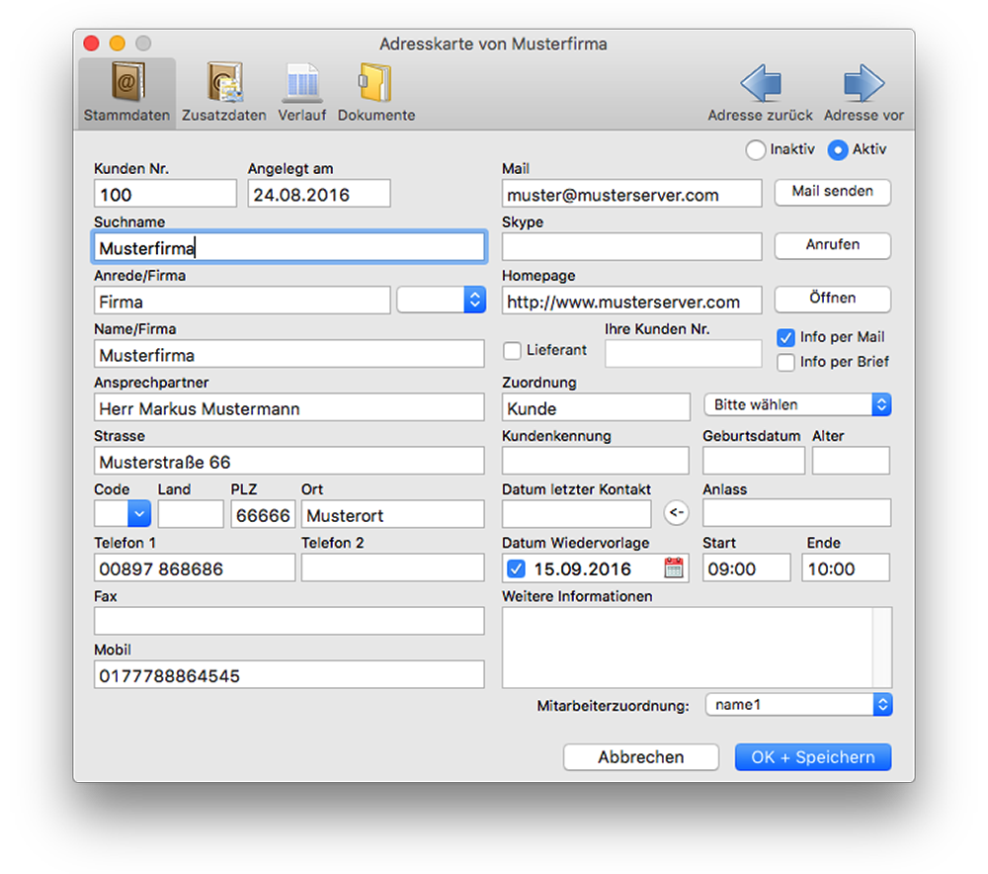Click the Ansprechpartner field
The image size is (988, 874).
coord(289,408)
